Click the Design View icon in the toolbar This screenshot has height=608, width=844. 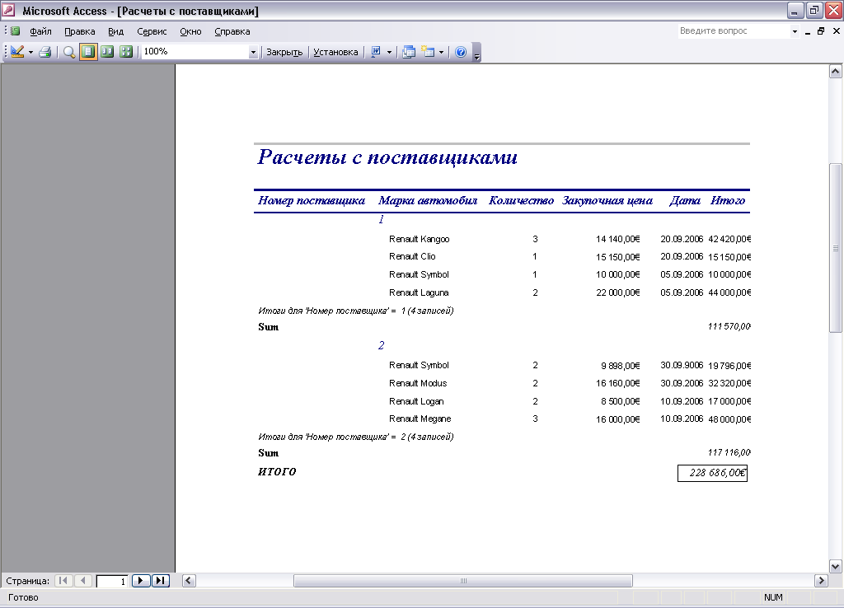(x=17, y=52)
